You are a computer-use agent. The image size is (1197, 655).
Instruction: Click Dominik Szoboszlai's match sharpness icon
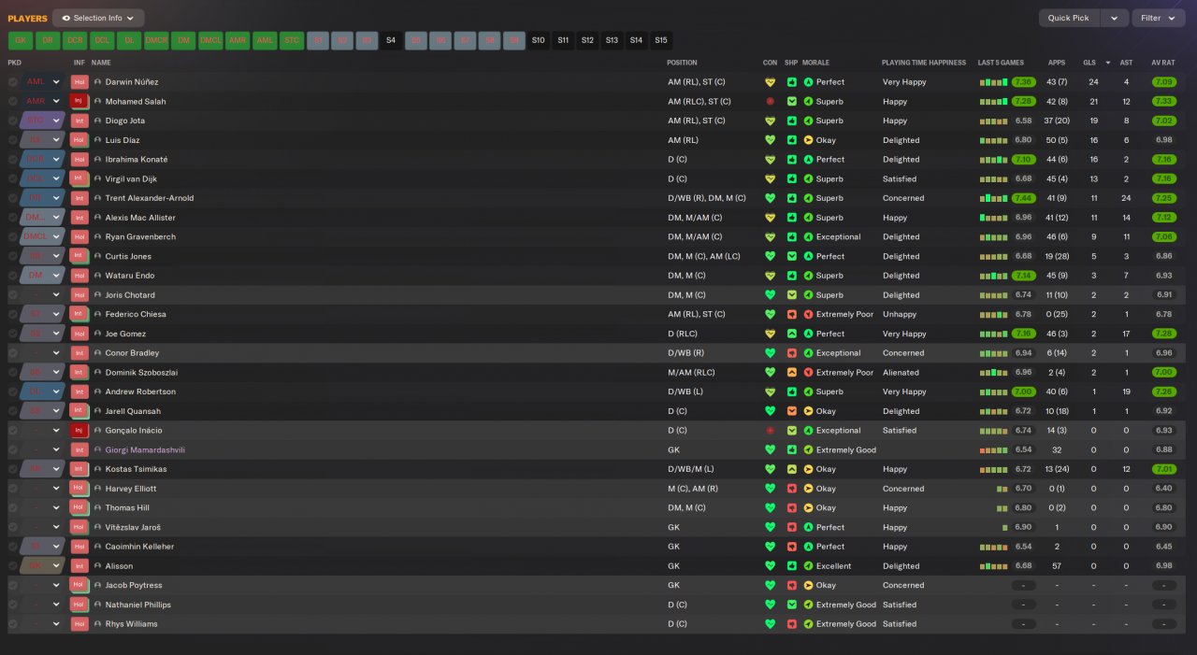click(x=791, y=372)
